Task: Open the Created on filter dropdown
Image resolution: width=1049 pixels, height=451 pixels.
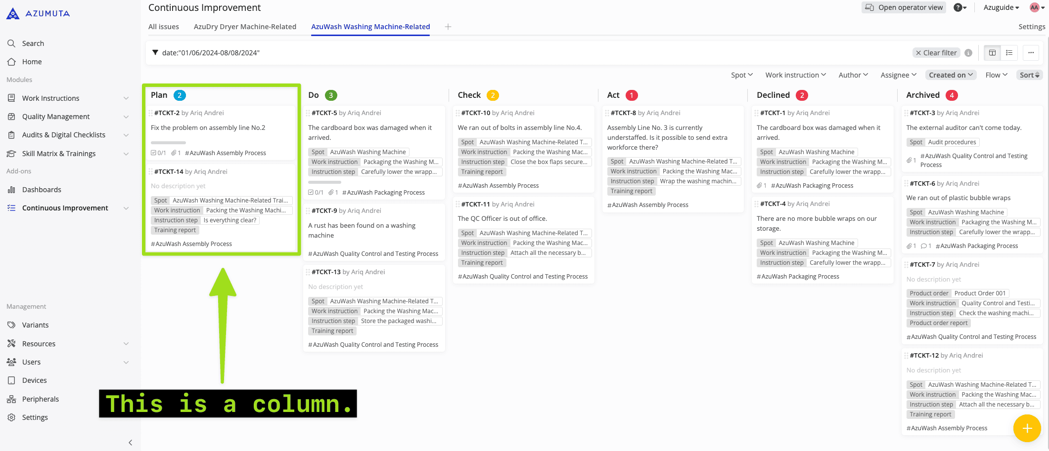Action: [x=951, y=75]
